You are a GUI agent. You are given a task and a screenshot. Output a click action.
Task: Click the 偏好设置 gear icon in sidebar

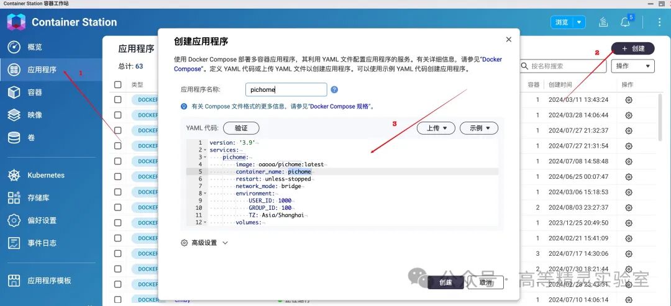click(14, 220)
